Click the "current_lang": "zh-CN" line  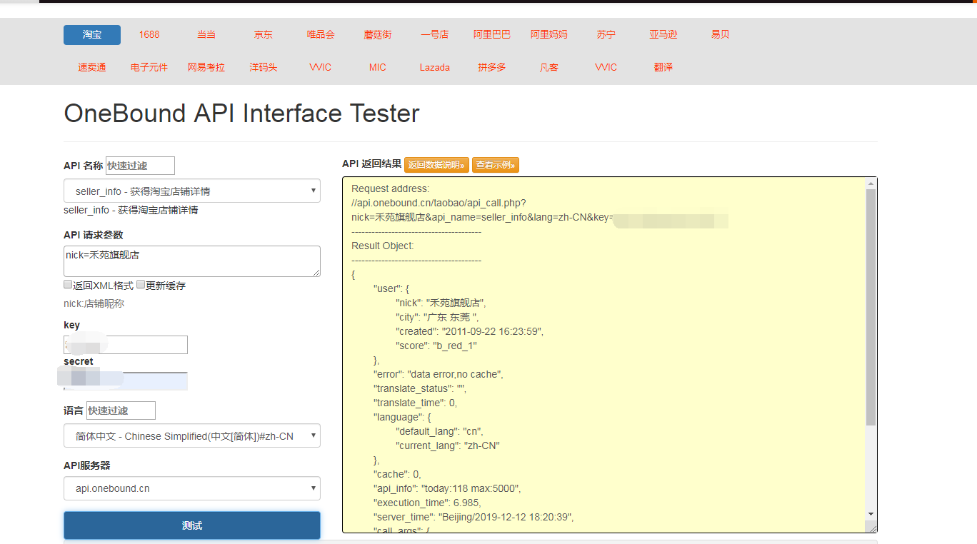tap(448, 446)
